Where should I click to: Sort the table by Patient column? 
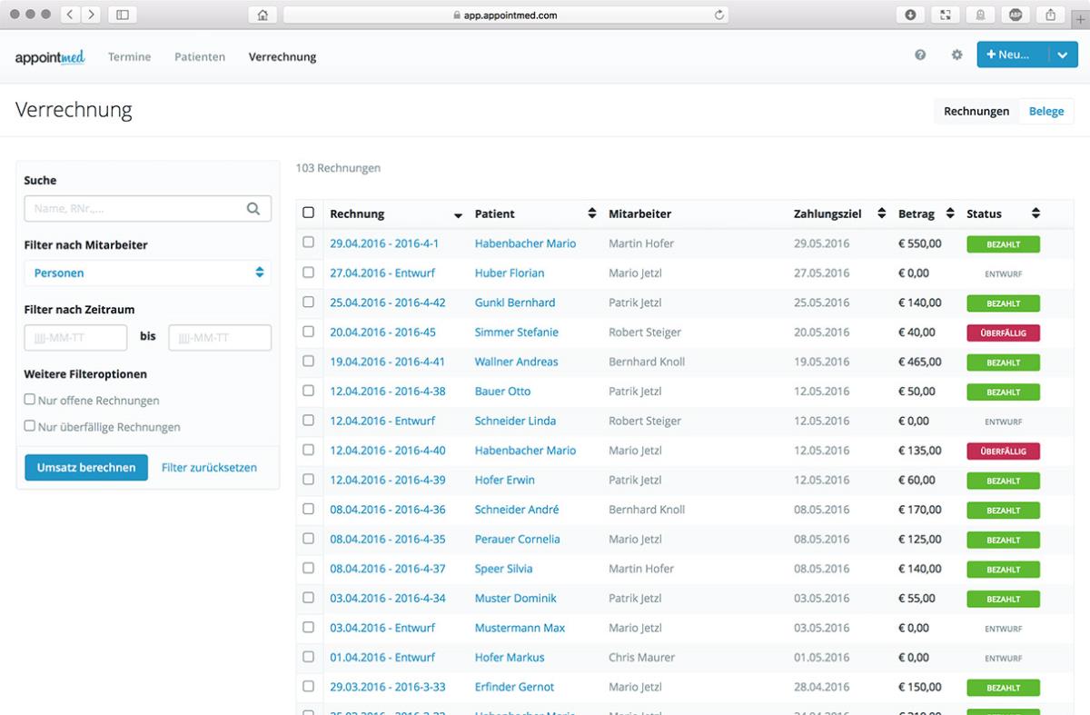pos(592,214)
